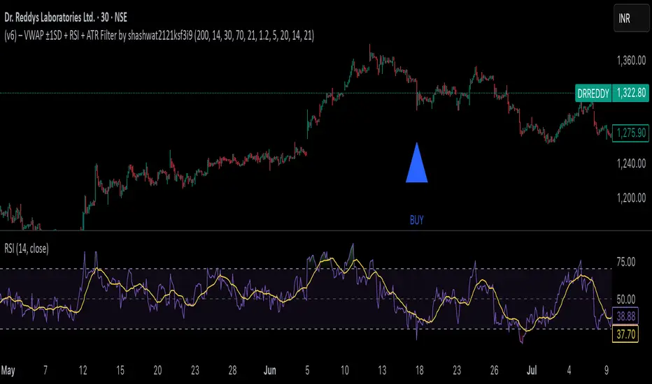Select the May date on the time axis
This screenshot has height=384, width=652.
[x=8, y=370]
